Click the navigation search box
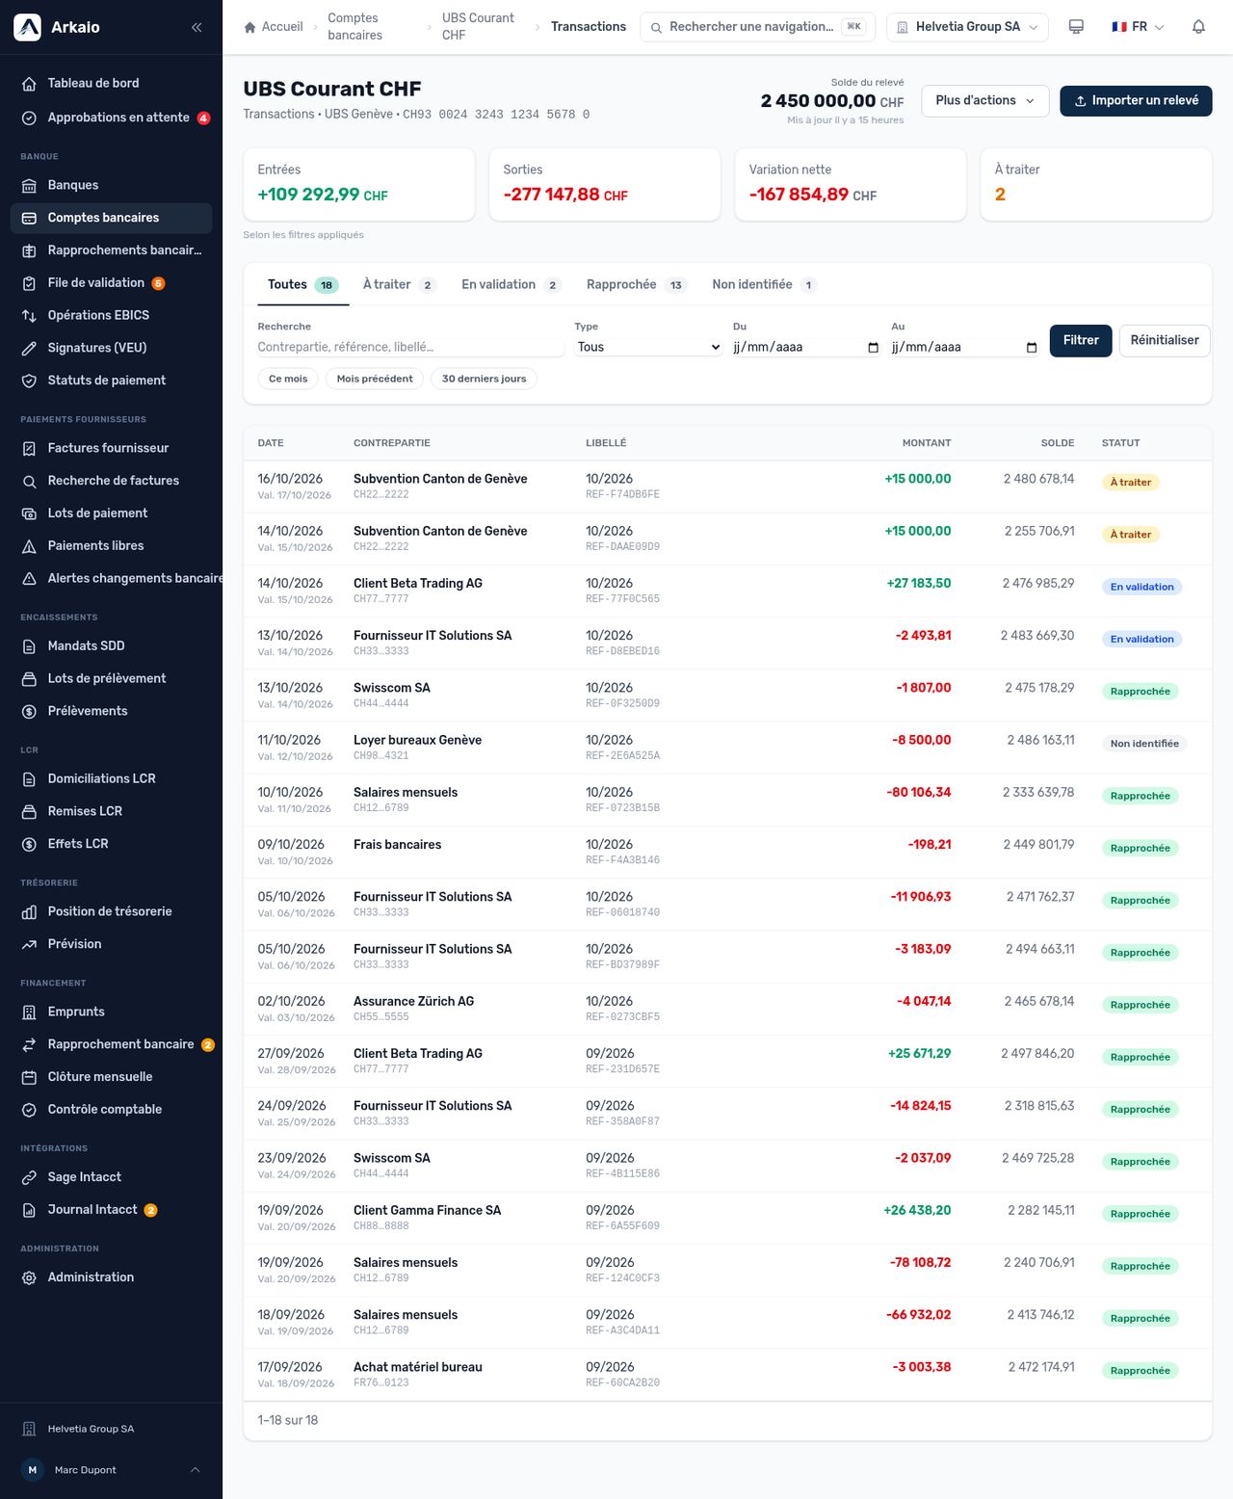Viewport: 1233px width, 1499px height. click(x=757, y=27)
